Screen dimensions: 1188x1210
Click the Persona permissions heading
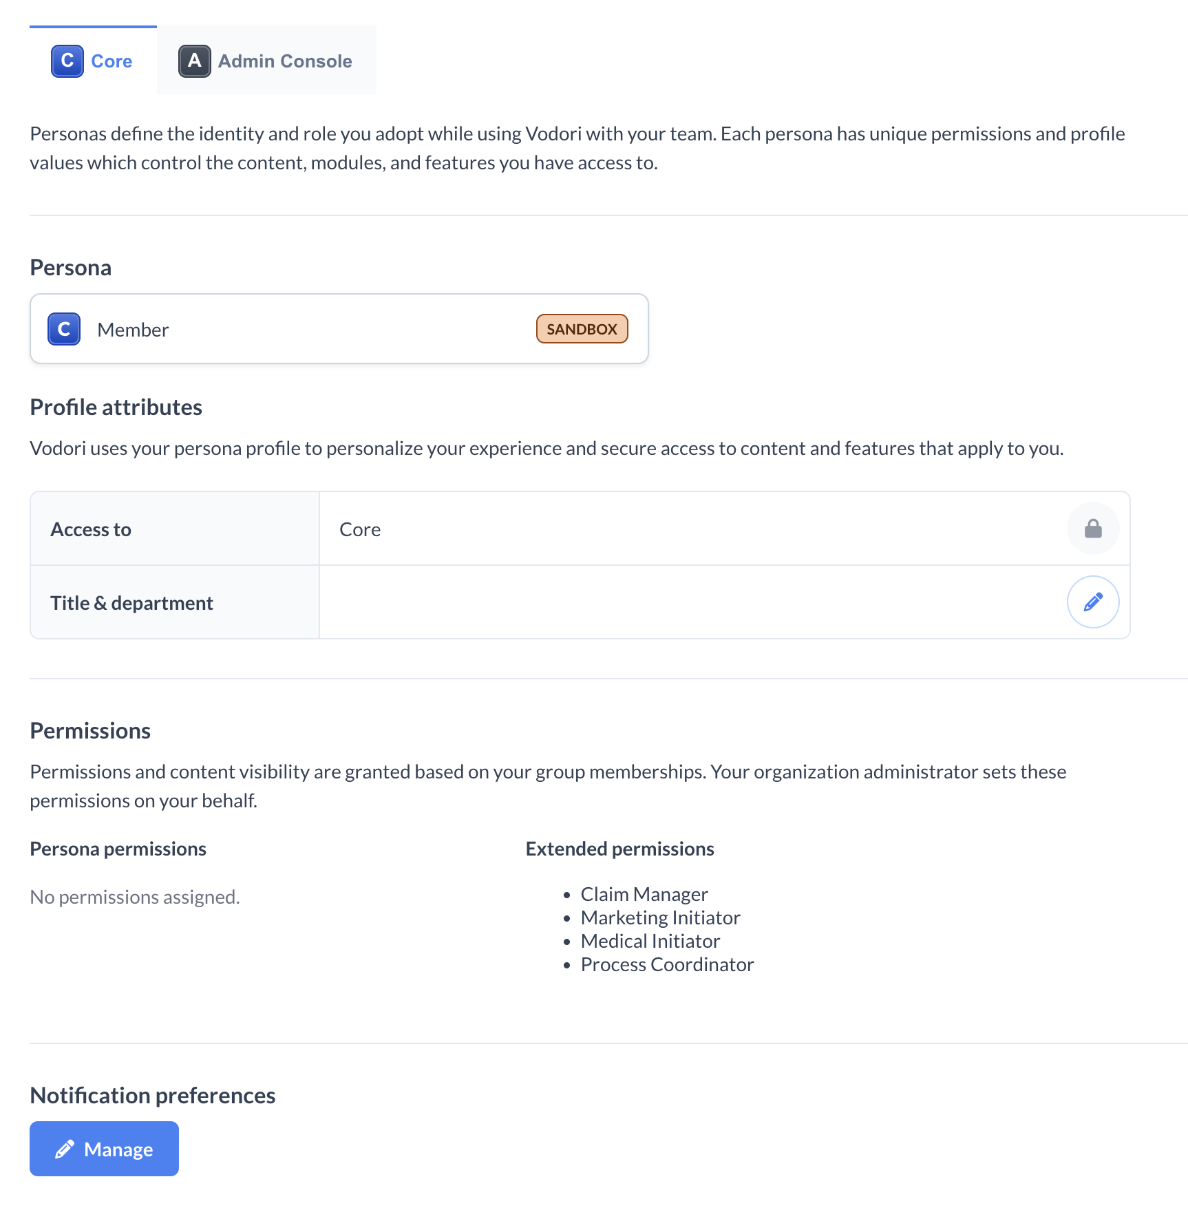118,849
